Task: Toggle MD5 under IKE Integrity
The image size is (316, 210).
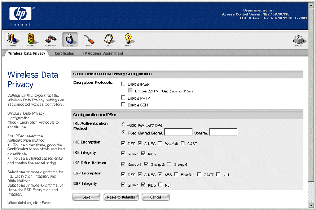Action: [x=143, y=154]
